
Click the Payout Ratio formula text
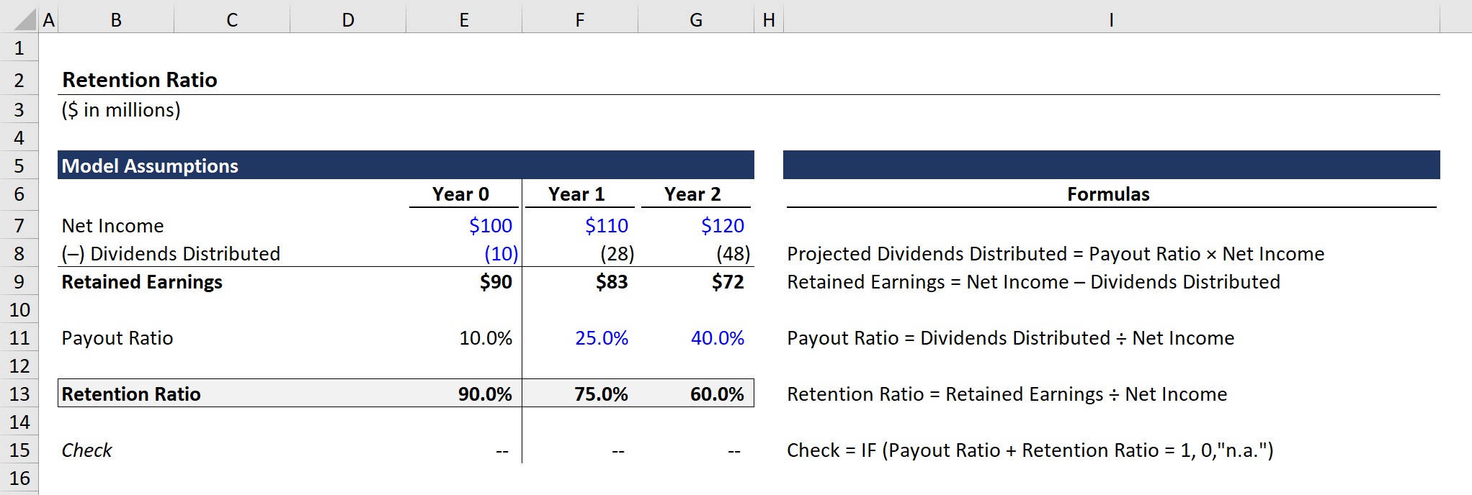pyautogui.click(x=1010, y=337)
